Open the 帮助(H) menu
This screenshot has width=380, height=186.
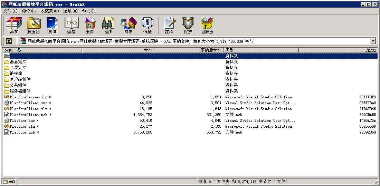[x=89, y=11]
